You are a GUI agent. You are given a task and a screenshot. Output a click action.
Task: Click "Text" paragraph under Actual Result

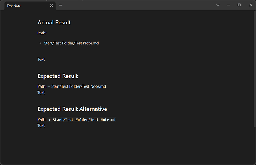pos(41,59)
